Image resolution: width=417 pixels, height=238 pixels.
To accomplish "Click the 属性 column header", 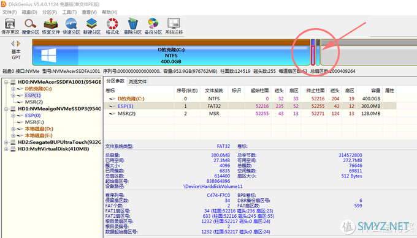I will [x=389, y=91].
